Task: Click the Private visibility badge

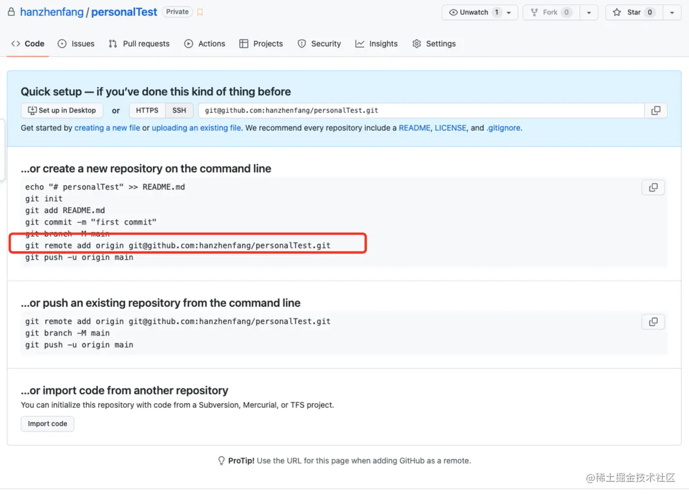Action: (177, 12)
